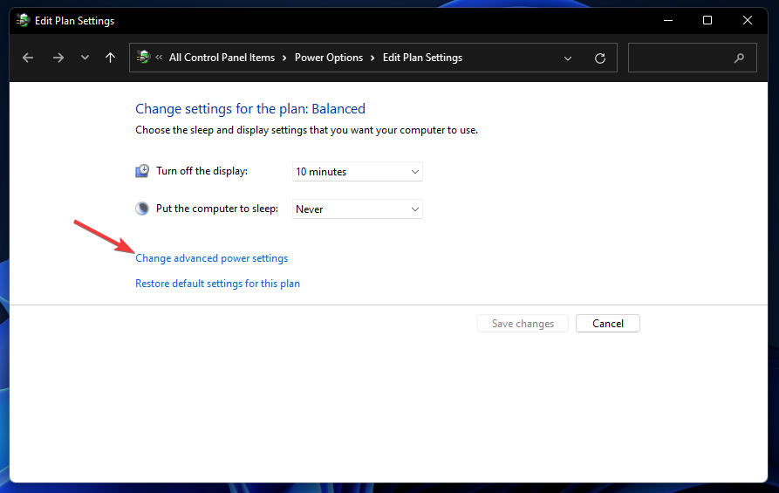Click the breadcrumb overflow double chevron
The height and width of the screenshot is (493, 779).
click(159, 58)
